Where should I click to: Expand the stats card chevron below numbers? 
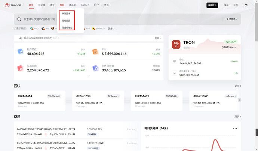click(x=89, y=76)
